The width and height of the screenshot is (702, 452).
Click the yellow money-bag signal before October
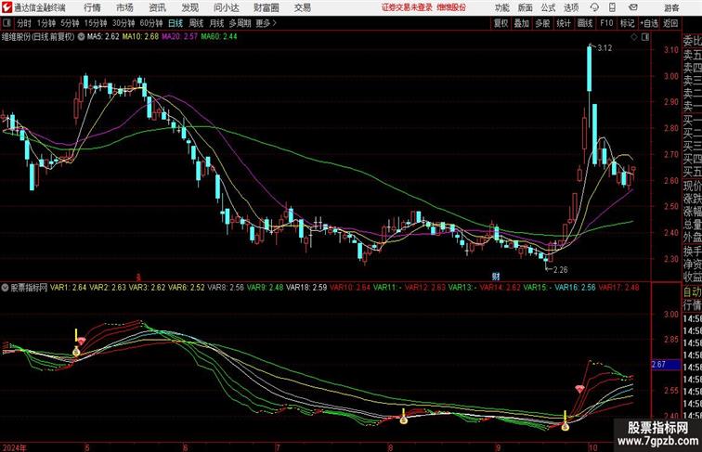tap(565, 426)
